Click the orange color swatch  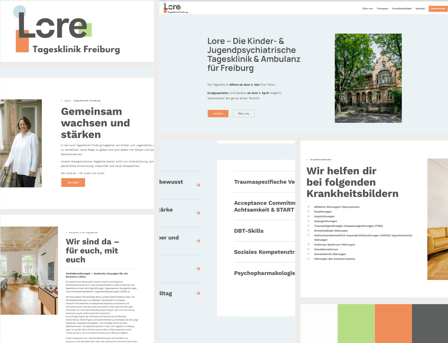[393, 324]
